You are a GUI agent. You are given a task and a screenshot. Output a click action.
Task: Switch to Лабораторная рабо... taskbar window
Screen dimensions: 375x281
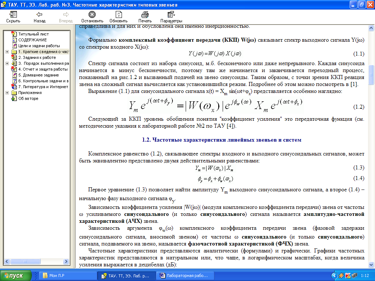pyautogui.click(x=185, y=276)
